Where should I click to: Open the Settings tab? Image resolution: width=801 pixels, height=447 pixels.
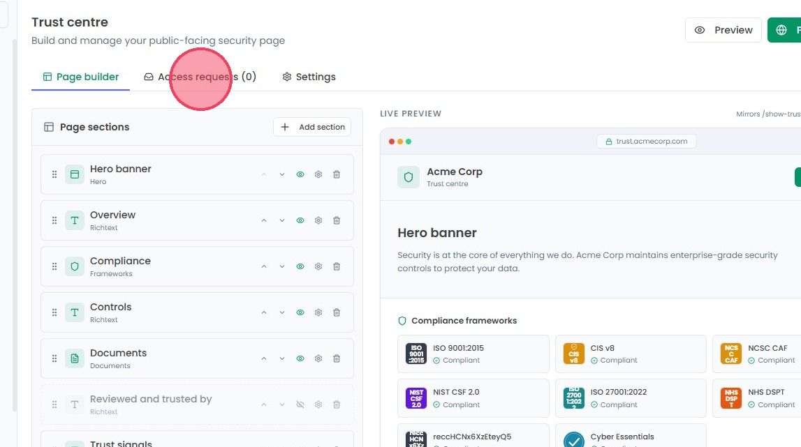coord(309,77)
